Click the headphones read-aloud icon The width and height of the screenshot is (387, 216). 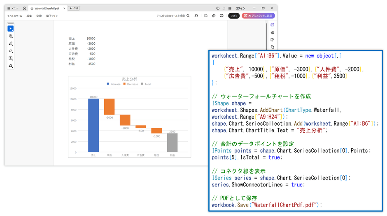coord(196,16)
